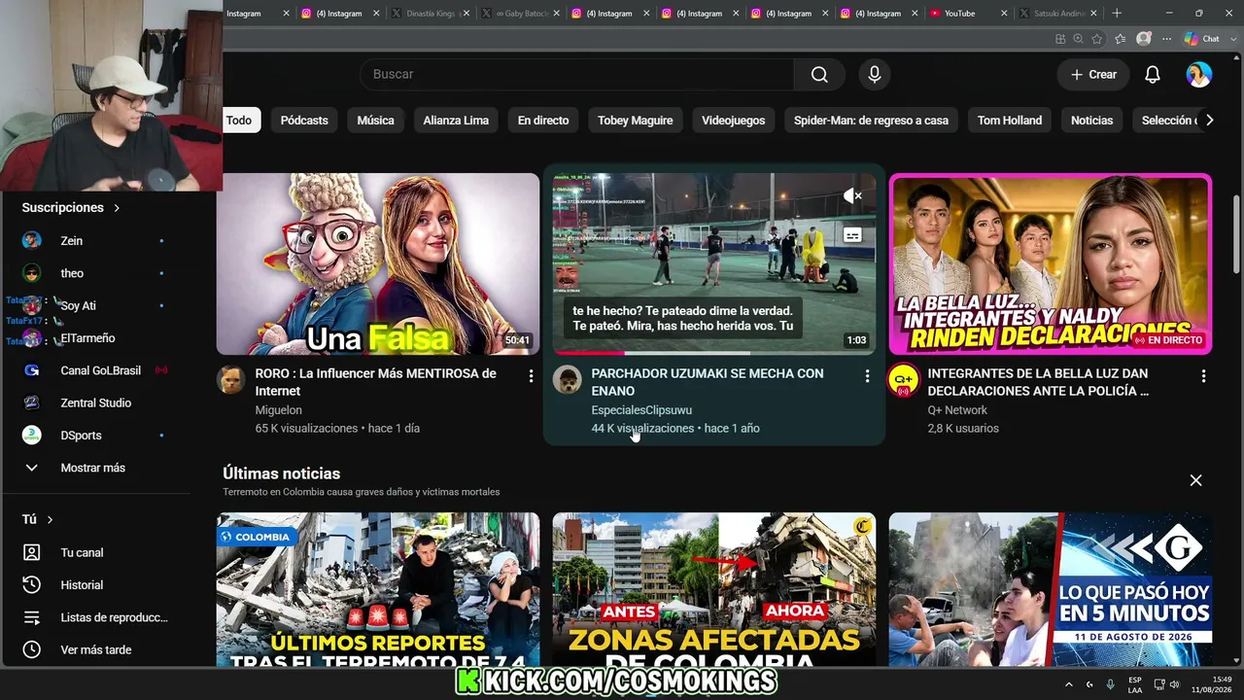
Task: Select the Alianza Lima filter chip
Action: [456, 121]
